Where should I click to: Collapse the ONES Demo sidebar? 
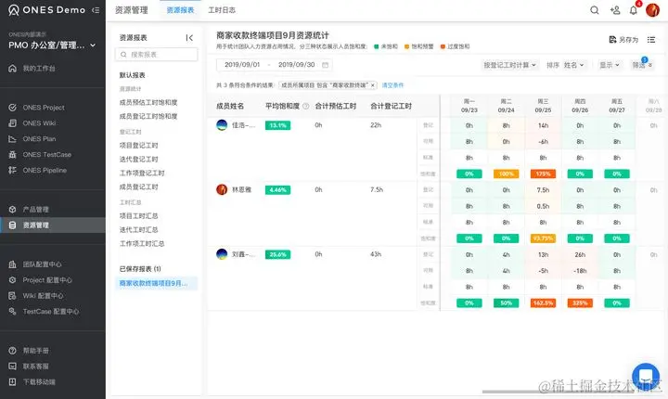[x=96, y=10]
